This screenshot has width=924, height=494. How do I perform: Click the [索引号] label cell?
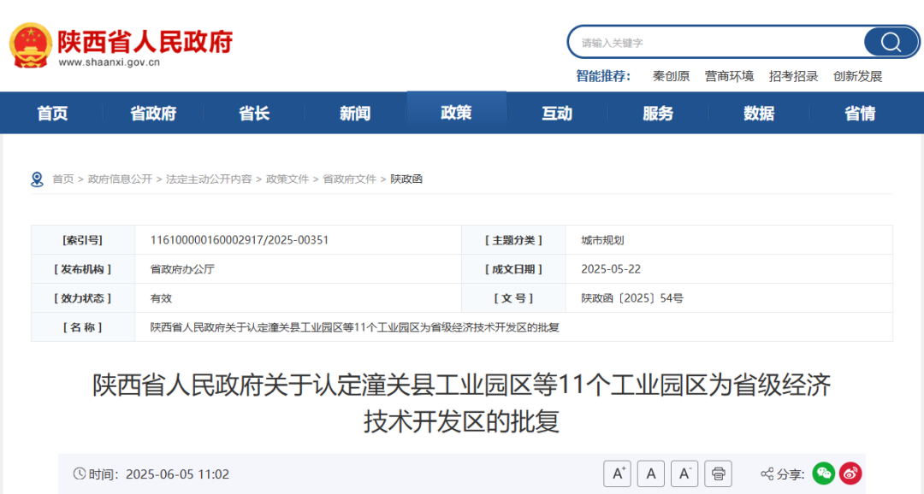click(x=82, y=240)
